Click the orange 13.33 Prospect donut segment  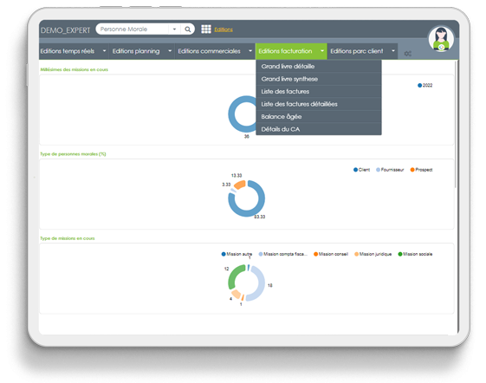tap(240, 185)
